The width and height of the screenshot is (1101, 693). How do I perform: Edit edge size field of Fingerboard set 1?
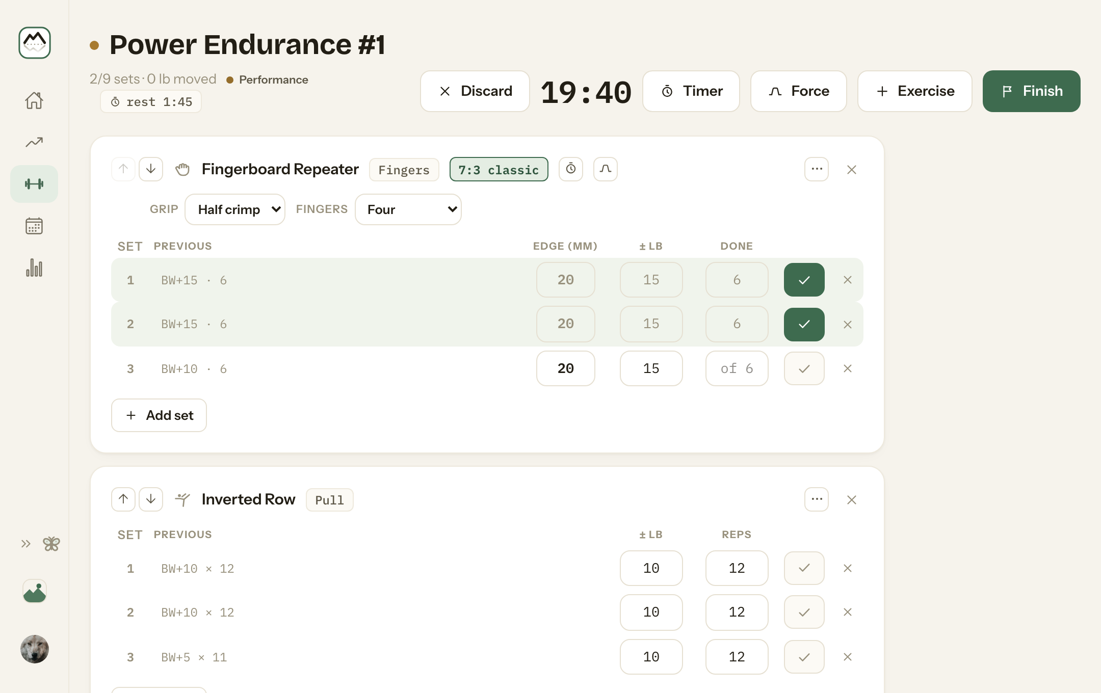(566, 280)
